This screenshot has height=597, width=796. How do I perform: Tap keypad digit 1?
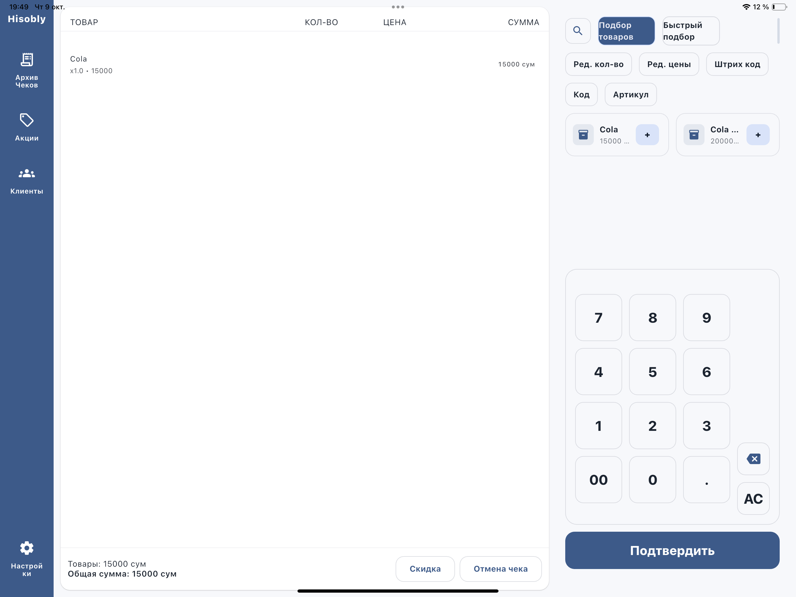click(x=598, y=426)
